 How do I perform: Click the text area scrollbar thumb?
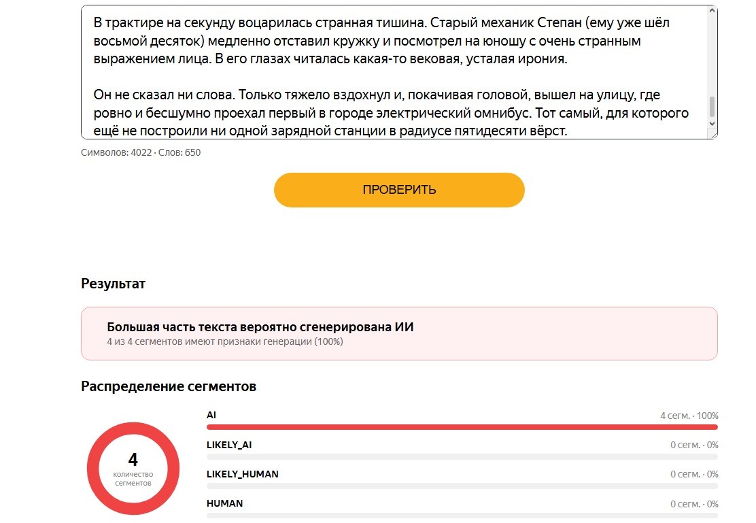pyautogui.click(x=712, y=106)
